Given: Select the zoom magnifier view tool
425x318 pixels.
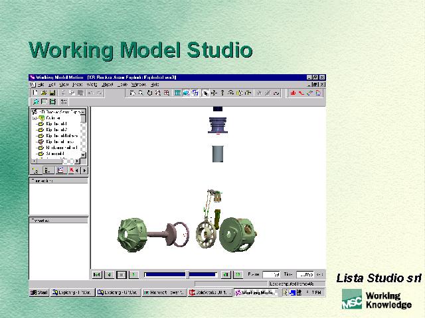Looking at the screenshot, I should click(141, 93).
